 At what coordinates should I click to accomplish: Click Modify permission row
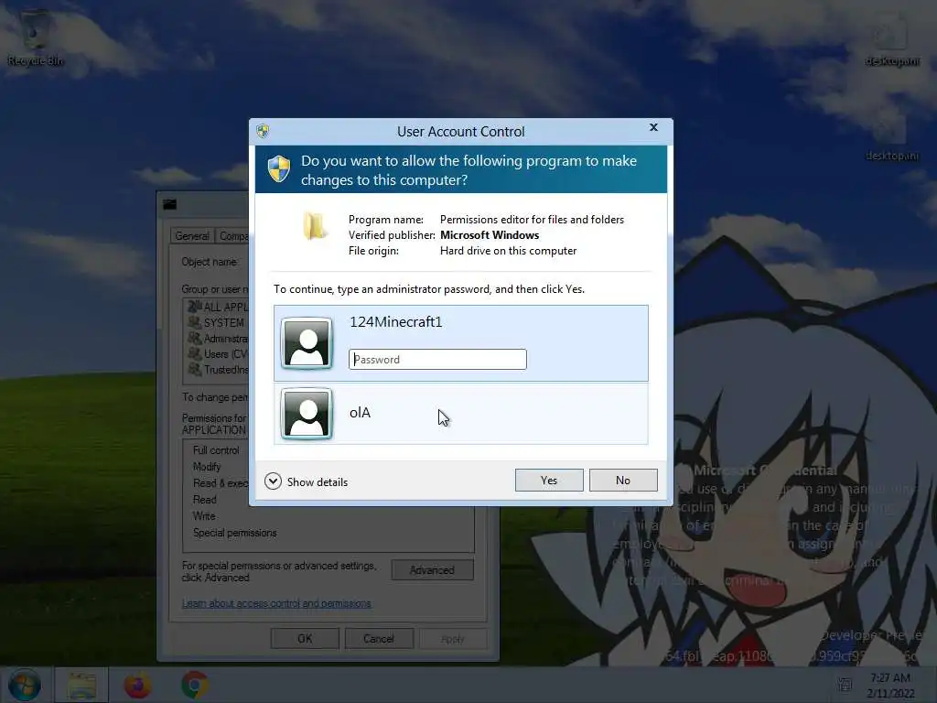[x=207, y=466]
